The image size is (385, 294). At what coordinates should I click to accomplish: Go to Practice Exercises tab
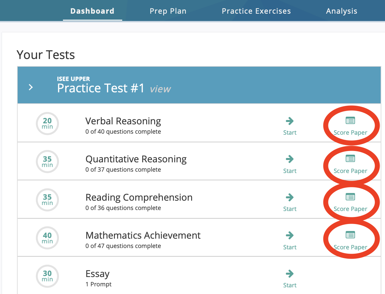[256, 11]
